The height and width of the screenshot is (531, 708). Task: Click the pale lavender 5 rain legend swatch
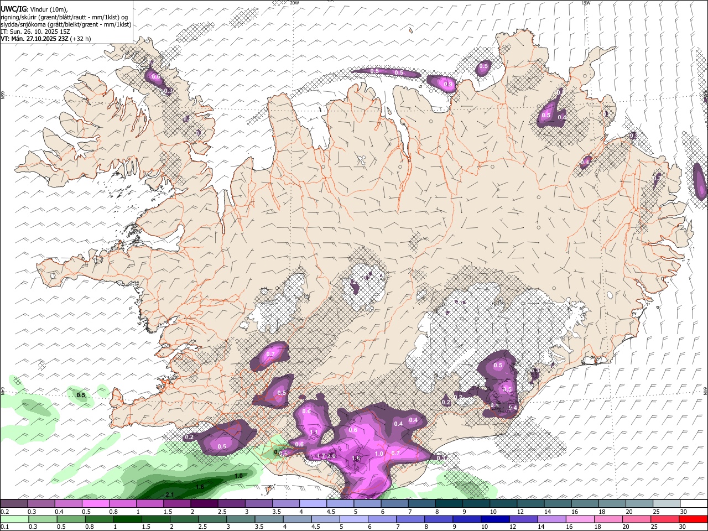pyautogui.click(x=353, y=519)
